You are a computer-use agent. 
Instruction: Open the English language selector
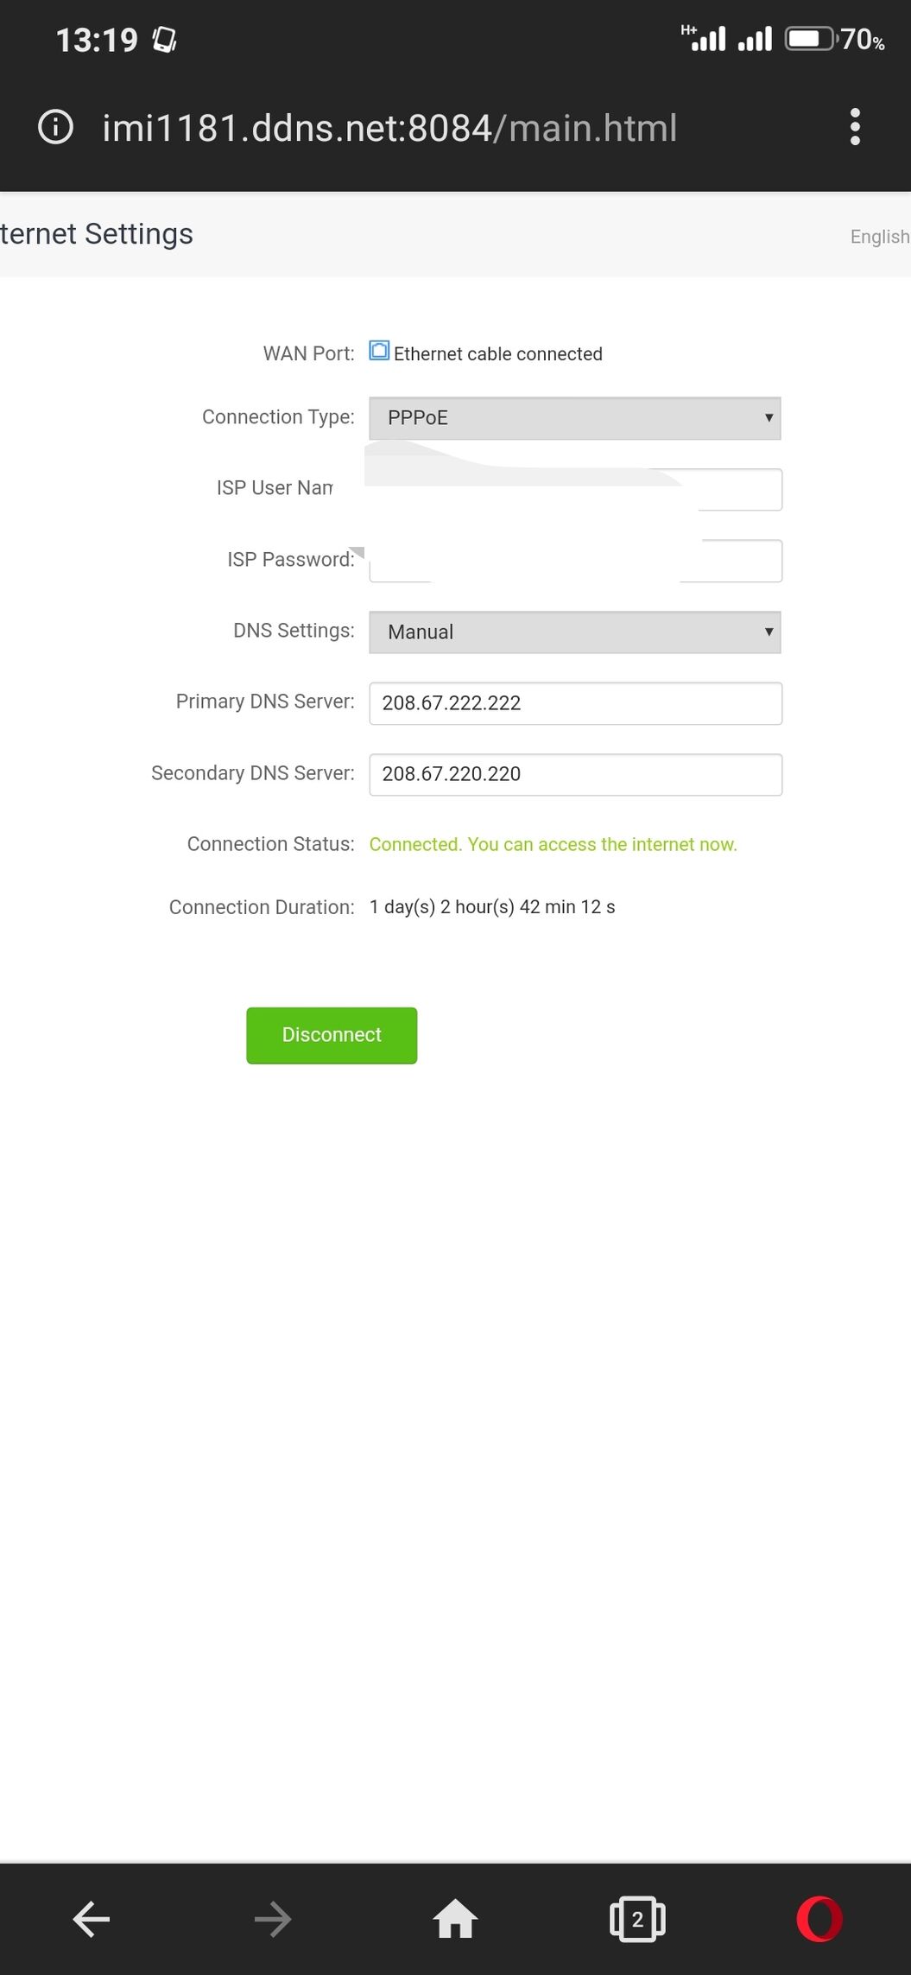pos(880,237)
